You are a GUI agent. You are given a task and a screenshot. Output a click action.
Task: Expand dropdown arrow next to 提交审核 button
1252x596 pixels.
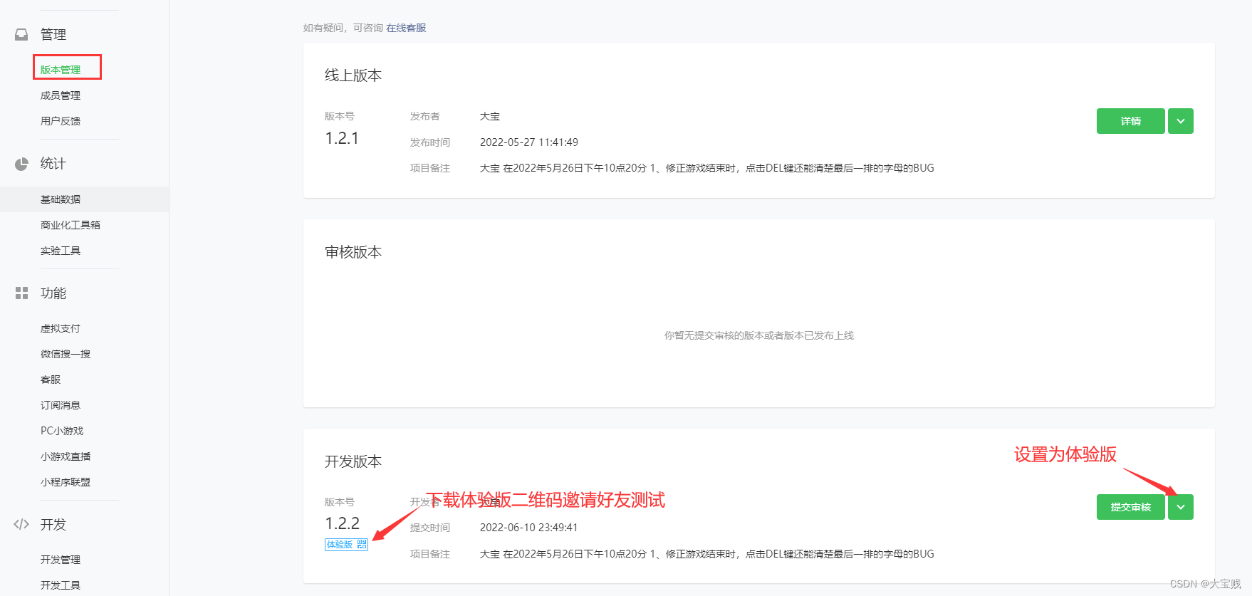1180,507
